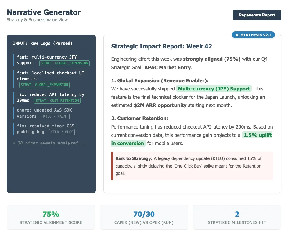Select the STRAT: GLOBAL_EXPANSION tag on checkout UI
The image size is (288, 234).
coord(44,85)
